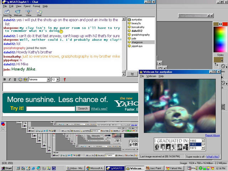Open the Webcam toolbar icon in chat
Screen dimensions: 228x171
18,13
